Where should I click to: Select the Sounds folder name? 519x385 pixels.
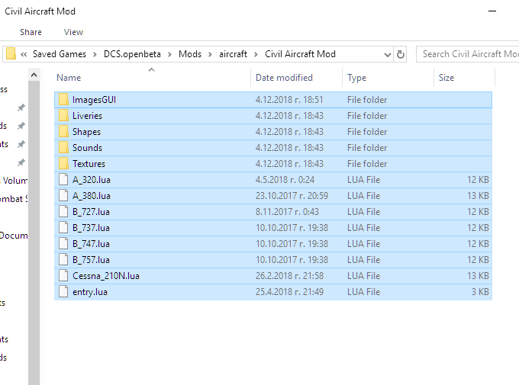pos(87,148)
